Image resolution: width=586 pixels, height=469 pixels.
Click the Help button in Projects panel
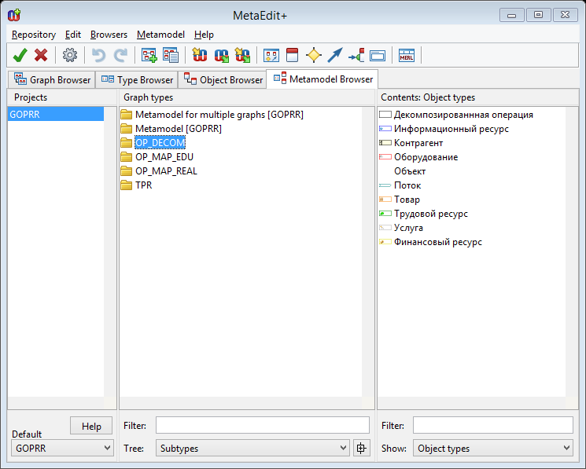[91, 426]
